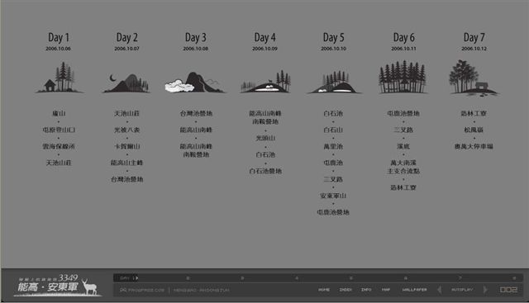Jump to marker 3 on timeline bar
This screenshot has width=529, height=303.
[x=242, y=278]
